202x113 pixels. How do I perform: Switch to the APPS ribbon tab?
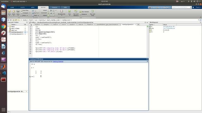click(33, 8)
